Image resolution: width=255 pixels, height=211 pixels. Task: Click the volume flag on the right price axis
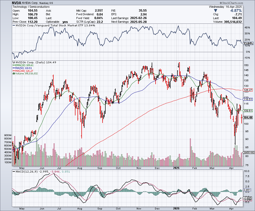(249, 152)
